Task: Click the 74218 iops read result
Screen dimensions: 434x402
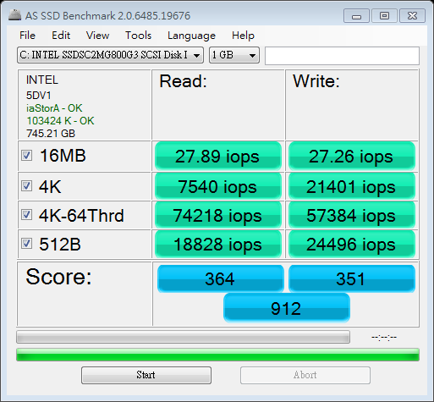Action: 218,215
